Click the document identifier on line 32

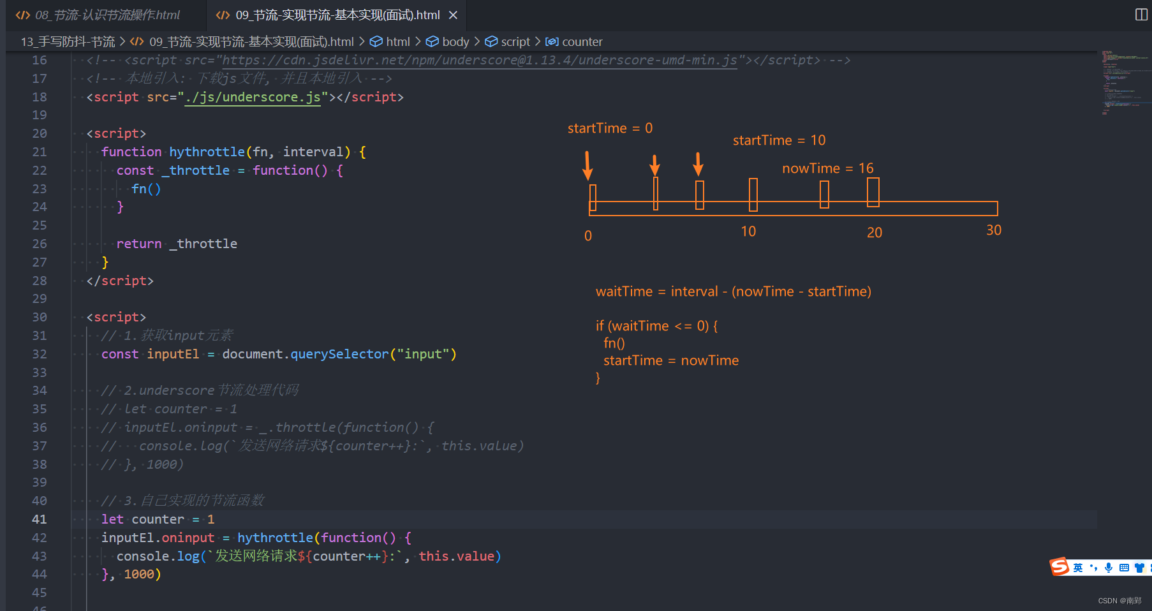pos(253,354)
